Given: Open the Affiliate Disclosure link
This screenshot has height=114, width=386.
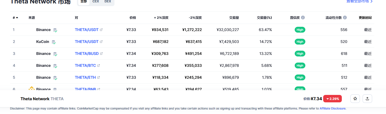Looking at the screenshot, I should tap(332, 108).
